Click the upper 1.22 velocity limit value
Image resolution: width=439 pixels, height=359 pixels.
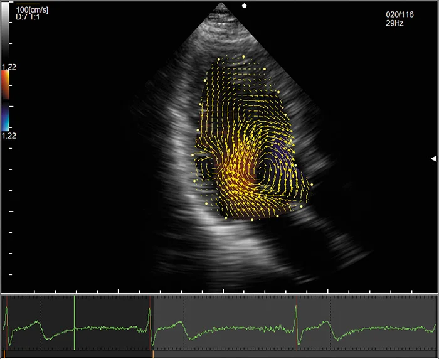(8, 66)
